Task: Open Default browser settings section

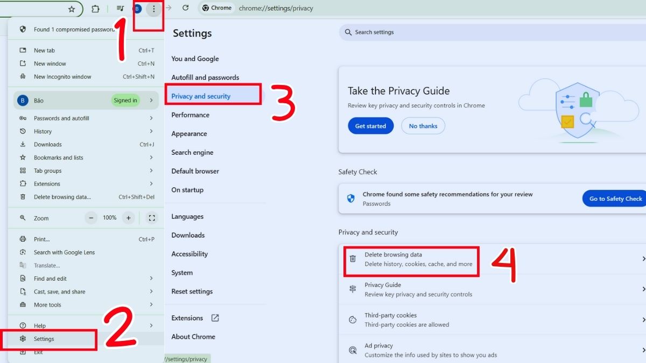Action: coord(195,172)
